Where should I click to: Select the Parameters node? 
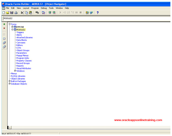click(x=22, y=53)
